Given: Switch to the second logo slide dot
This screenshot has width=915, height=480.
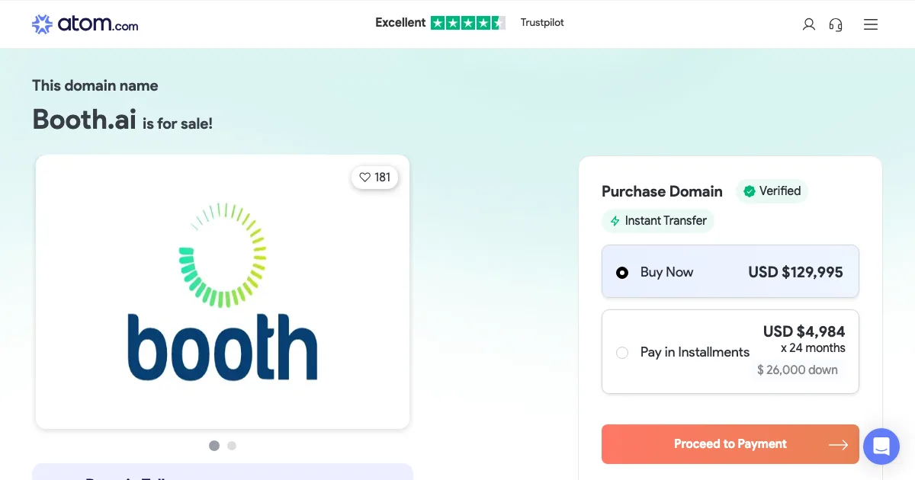Looking at the screenshot, I should 232,446.
